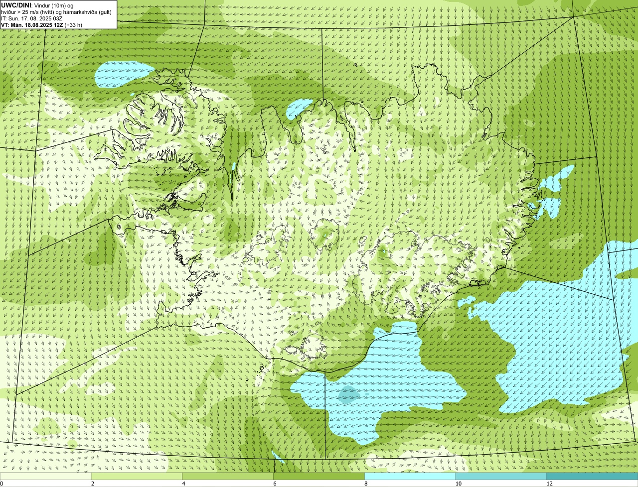Click the 'IT: Sun. 17. 08. 2025 03Z' line
This screenshot has width=638, height=487.
pos(32,18)
